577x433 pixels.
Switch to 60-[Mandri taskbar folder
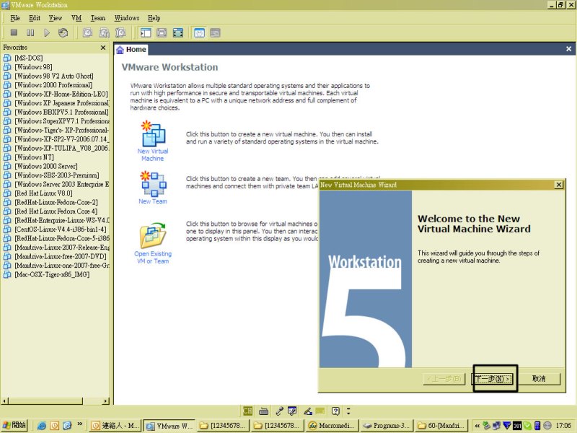pos(441,426)
